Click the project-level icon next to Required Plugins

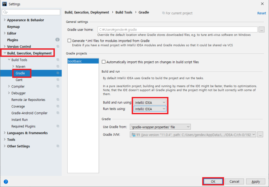(57, 126)
